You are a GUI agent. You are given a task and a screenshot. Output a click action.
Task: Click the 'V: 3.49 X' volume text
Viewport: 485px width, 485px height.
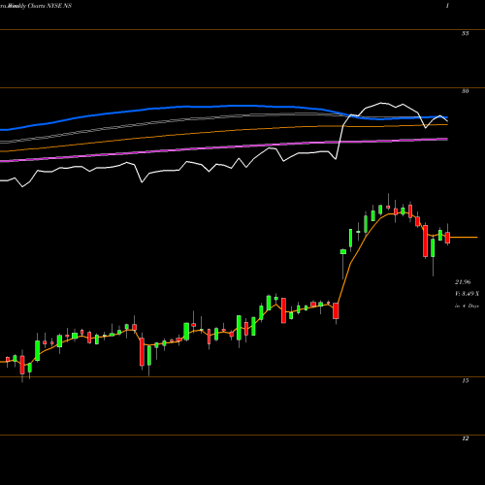pyautogui.click(x=468, y=294)
